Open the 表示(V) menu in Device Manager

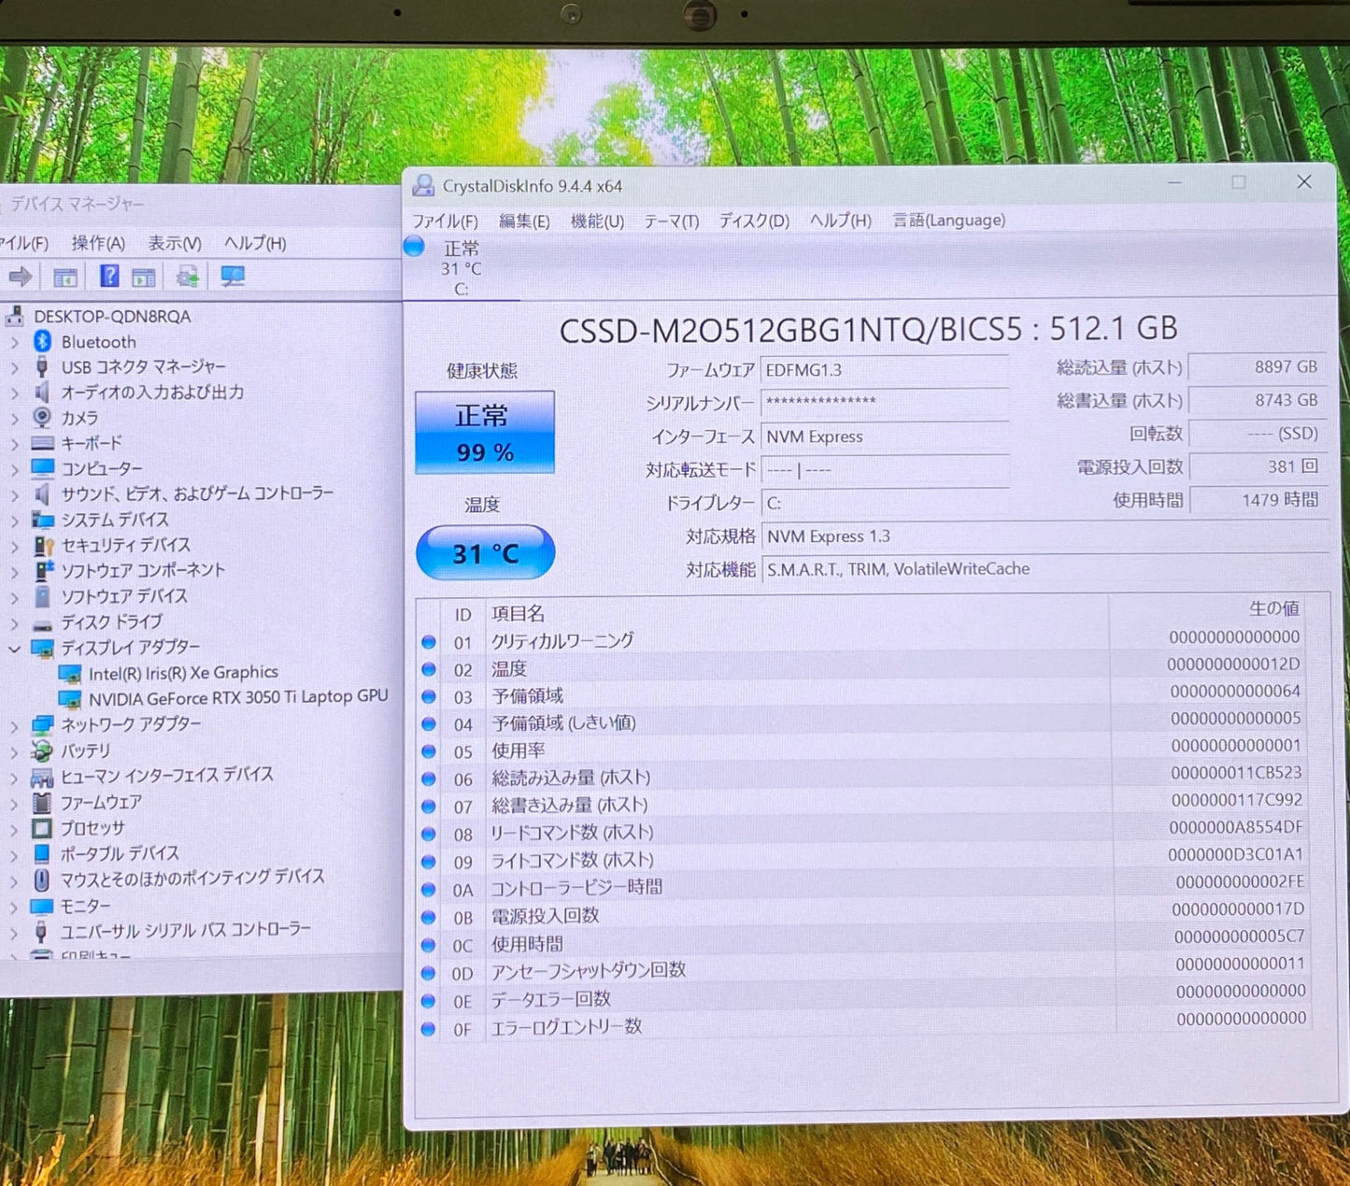(174, 243)
